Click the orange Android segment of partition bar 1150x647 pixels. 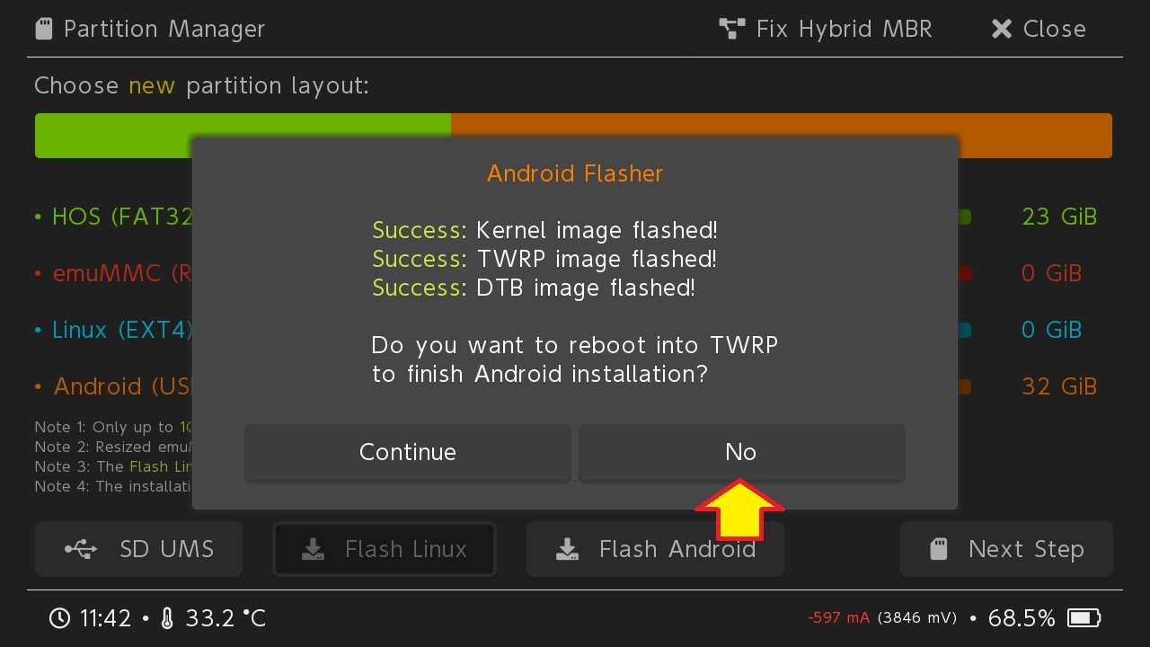coord(1033,136)
